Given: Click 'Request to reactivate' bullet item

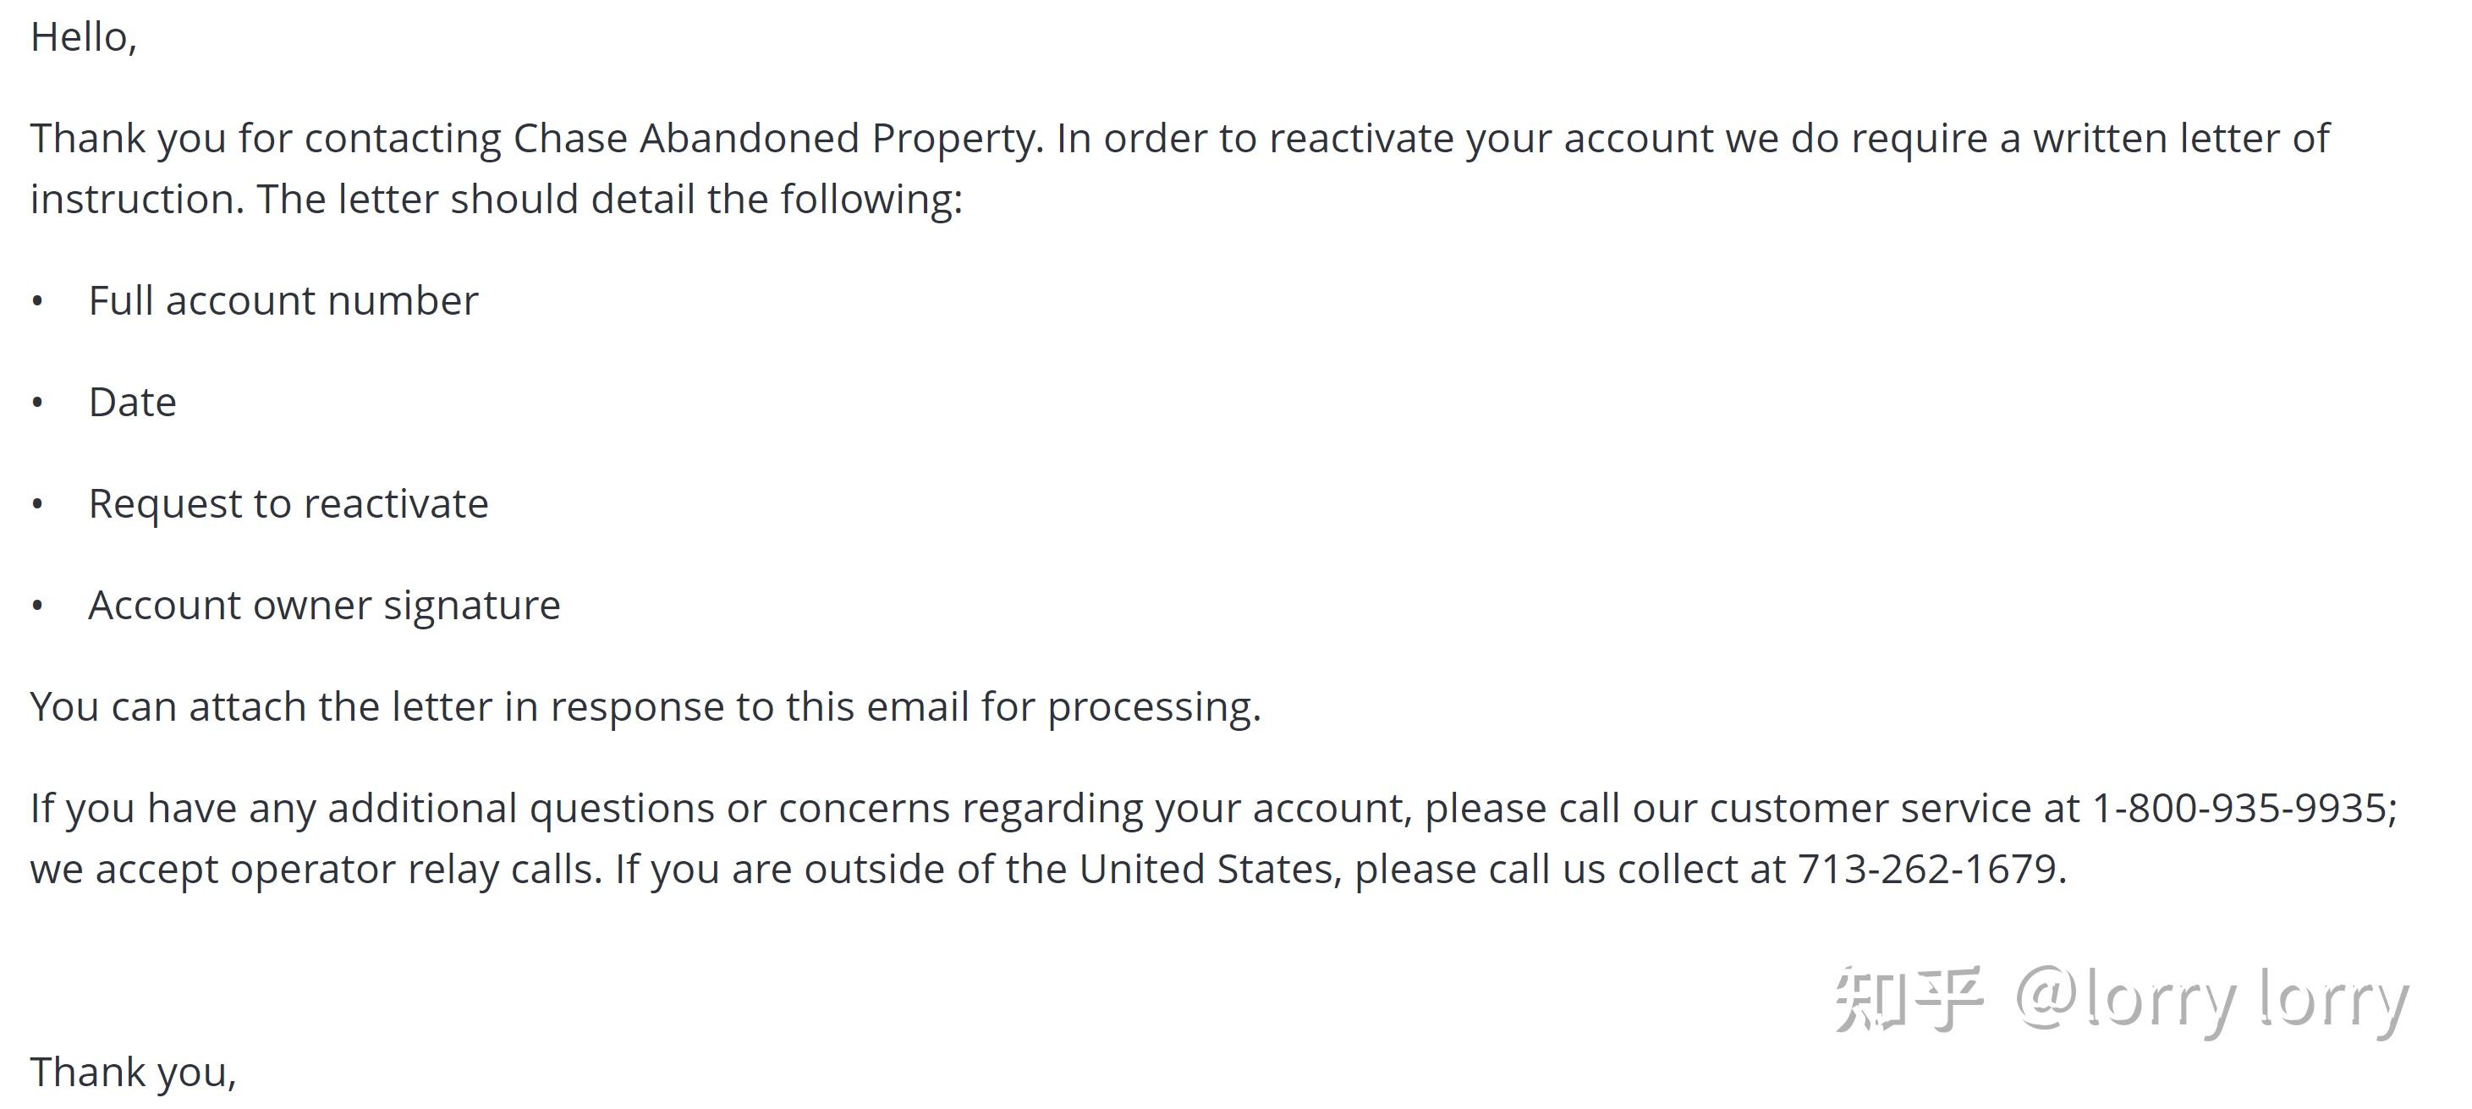Looking at the screenshot, I should click(288, 505).
